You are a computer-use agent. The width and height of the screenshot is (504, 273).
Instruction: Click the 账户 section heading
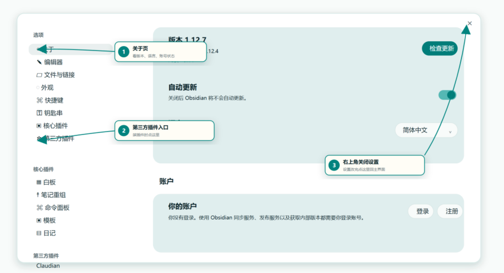pos(167,181)
